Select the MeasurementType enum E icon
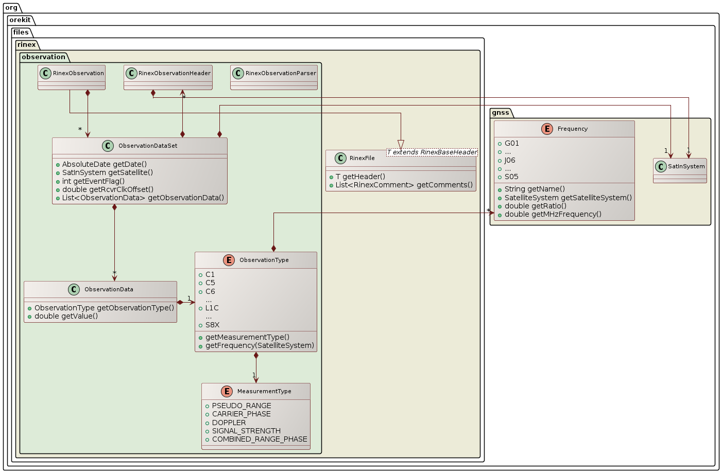The height and width of the screenshot is (473, 722). (x=227, y=392)
